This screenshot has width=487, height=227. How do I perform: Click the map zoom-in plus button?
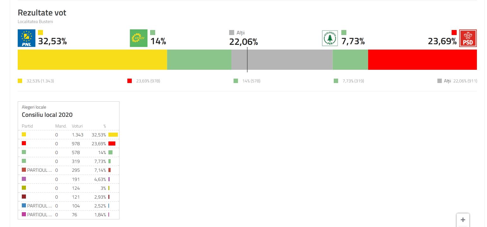coord(463,220)
